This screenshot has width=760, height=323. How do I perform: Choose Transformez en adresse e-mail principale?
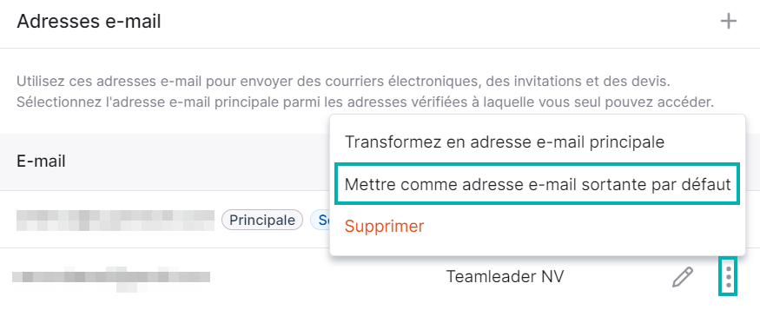(505, 142)
